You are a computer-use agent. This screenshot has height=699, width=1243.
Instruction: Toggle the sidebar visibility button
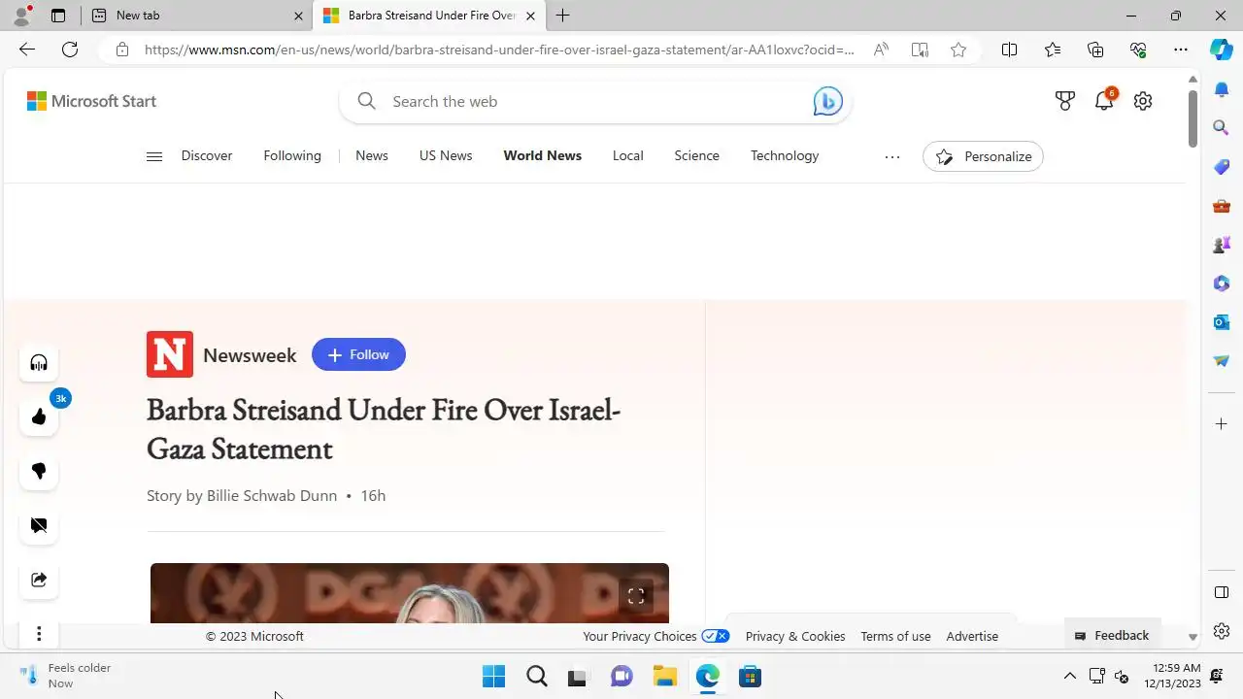(x=1222, y=592)
